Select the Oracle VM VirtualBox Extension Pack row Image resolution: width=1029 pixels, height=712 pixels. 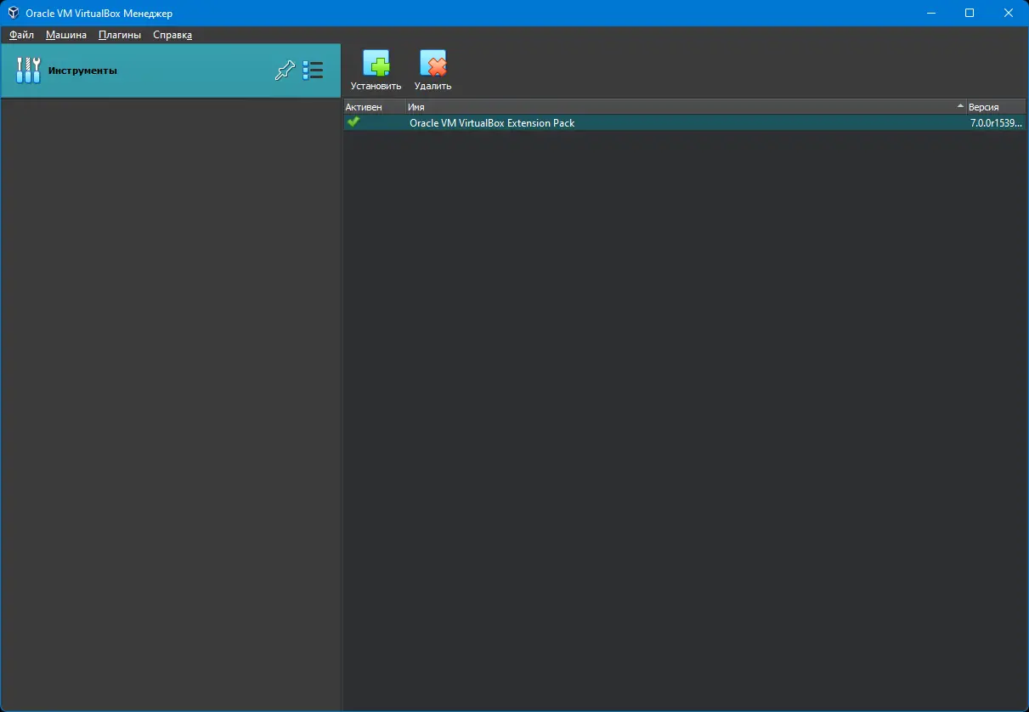coord(684,122)
